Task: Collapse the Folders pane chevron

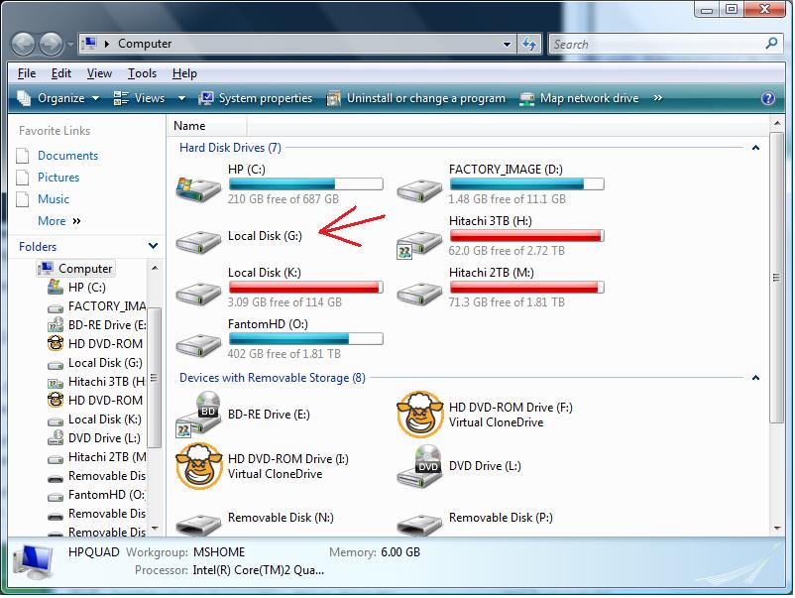Action: (x=153, y=247)
